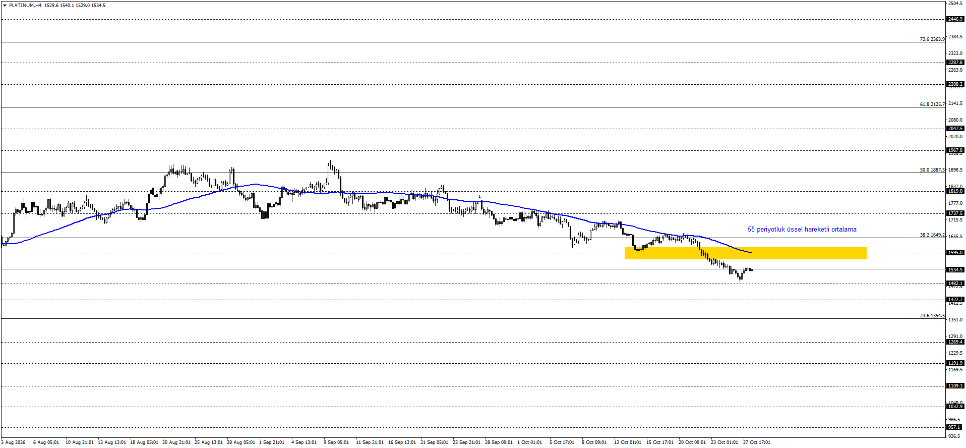Click the 1269.4 price level tag
966x448 pixels.
pos(955,342)
